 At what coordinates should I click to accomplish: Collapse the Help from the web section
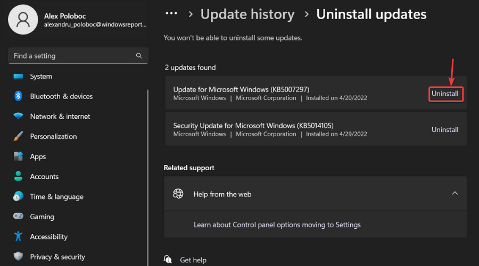click(455, 193)
